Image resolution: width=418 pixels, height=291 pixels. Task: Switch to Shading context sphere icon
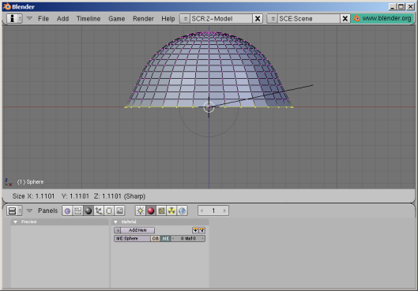click(x=88, y=211)
